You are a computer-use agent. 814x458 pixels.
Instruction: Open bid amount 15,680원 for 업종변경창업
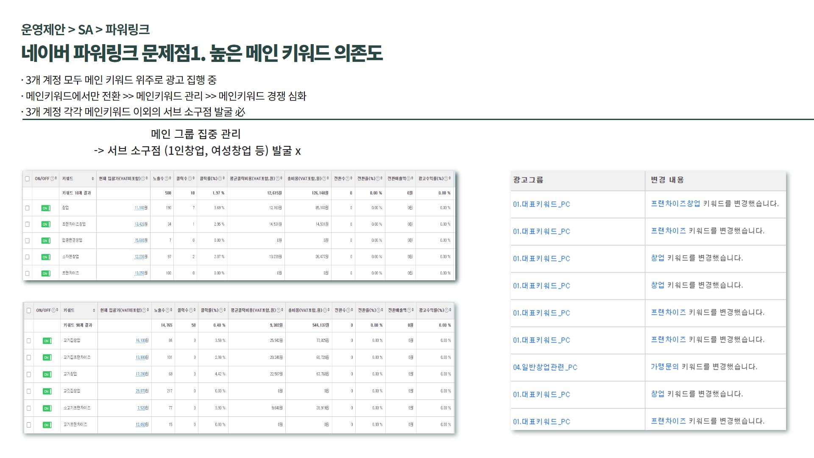(x=141, y=240)
